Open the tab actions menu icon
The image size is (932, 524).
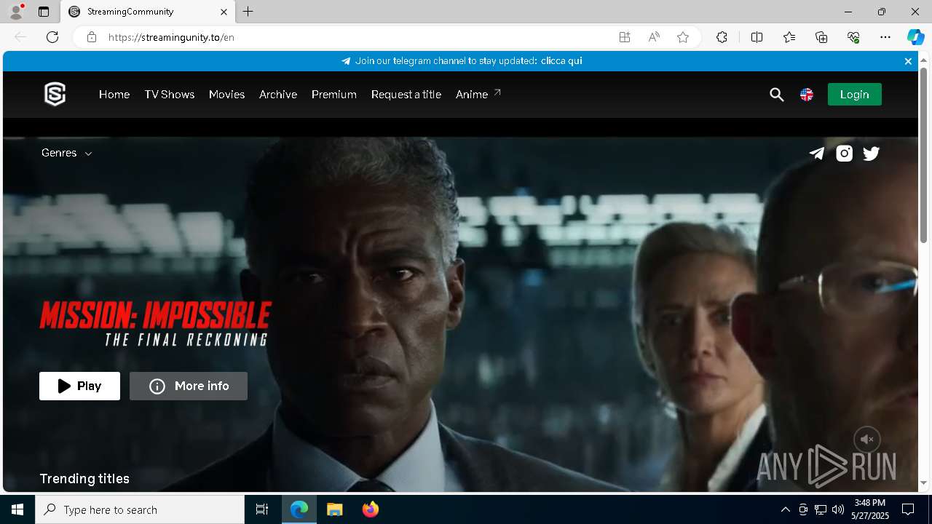click(44, 12)
